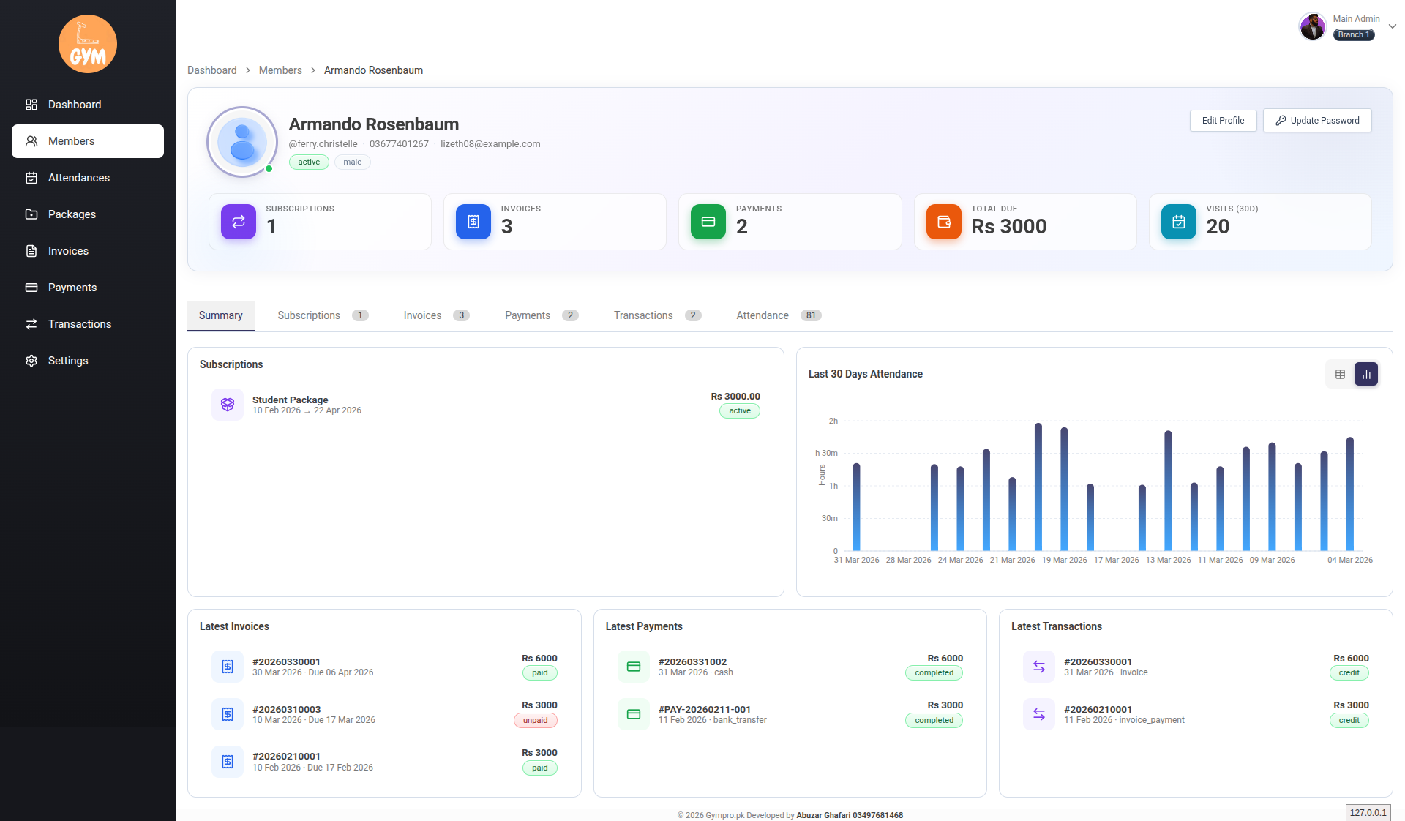Screen dimensions: 1405x821
Task: Switch attendance chart to table view
Action: click(1340, 374)
